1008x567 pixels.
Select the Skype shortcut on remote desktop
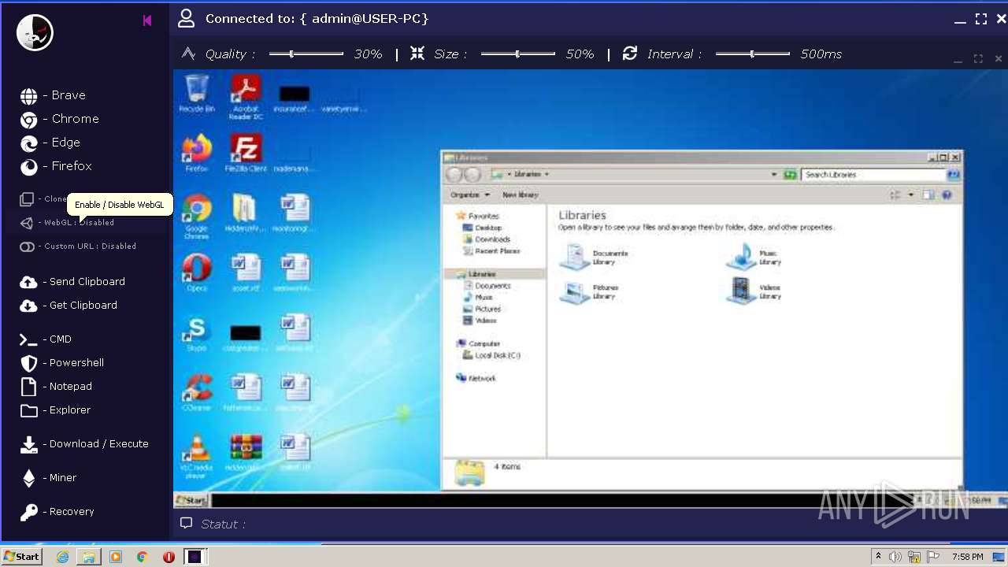(196, 334)
